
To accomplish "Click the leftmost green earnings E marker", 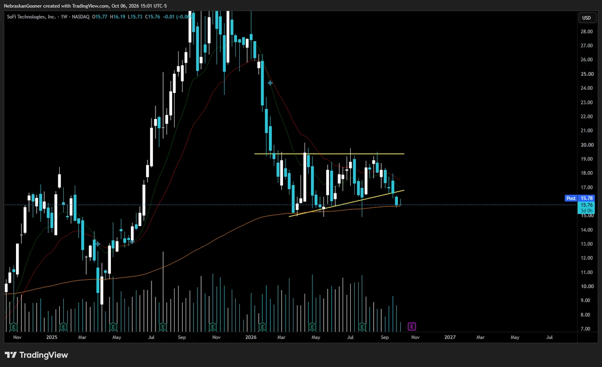I will click(x=14, y=326).
